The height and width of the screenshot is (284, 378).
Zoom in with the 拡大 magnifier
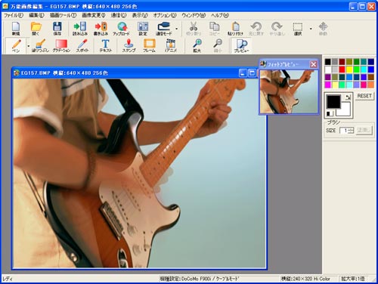point(197,45)
